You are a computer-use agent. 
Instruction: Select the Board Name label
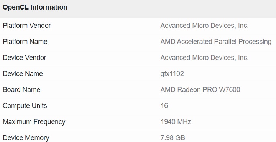(21, 90)
